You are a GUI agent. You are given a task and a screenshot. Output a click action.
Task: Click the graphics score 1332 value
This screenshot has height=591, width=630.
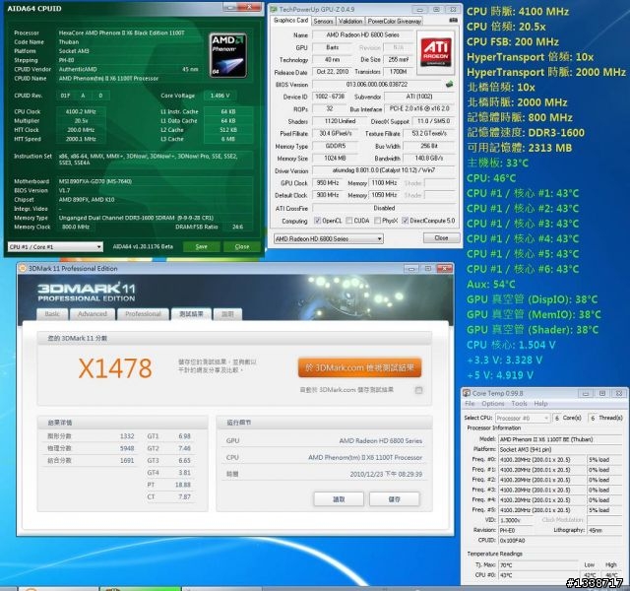(127, 435)
